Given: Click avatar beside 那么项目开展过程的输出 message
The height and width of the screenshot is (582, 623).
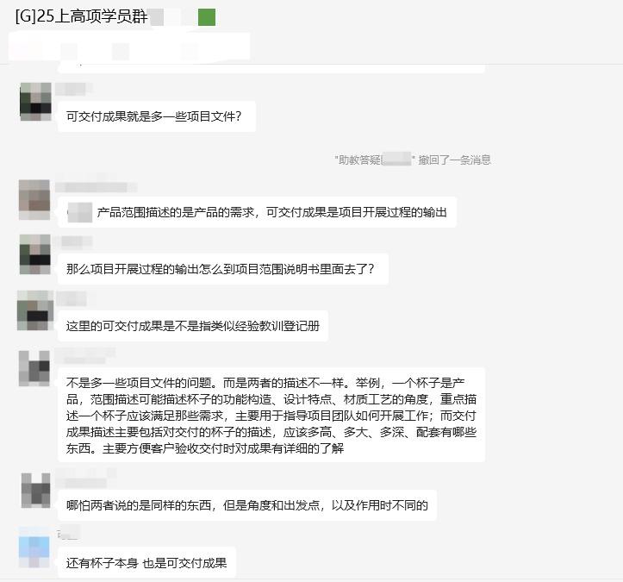Looking at the screenshot, I should coord(35,254).
